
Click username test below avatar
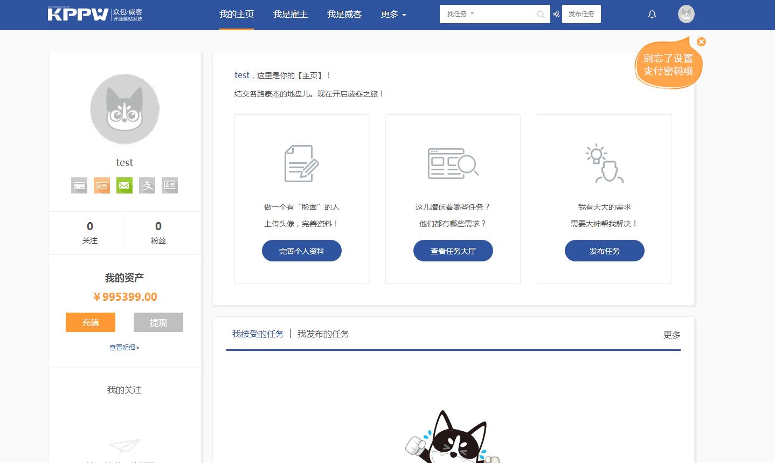point(124,163)
